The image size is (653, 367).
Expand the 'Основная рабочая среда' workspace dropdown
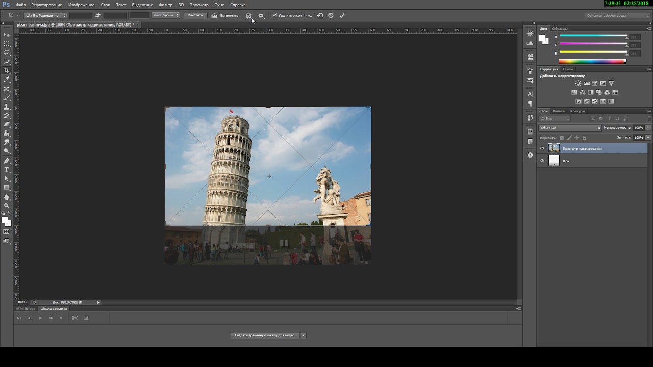[618, 15]
